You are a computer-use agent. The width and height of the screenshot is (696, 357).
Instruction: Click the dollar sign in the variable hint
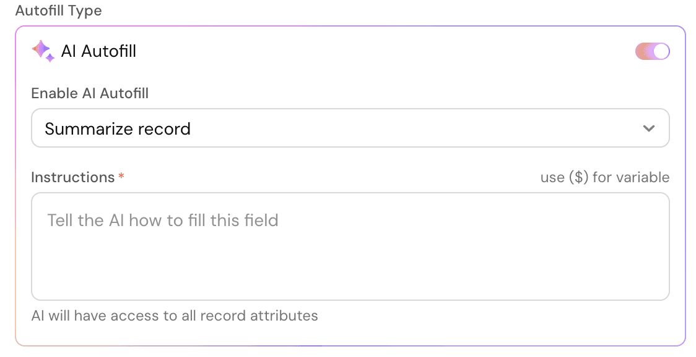pyautogui.click(x=578, y=177)
